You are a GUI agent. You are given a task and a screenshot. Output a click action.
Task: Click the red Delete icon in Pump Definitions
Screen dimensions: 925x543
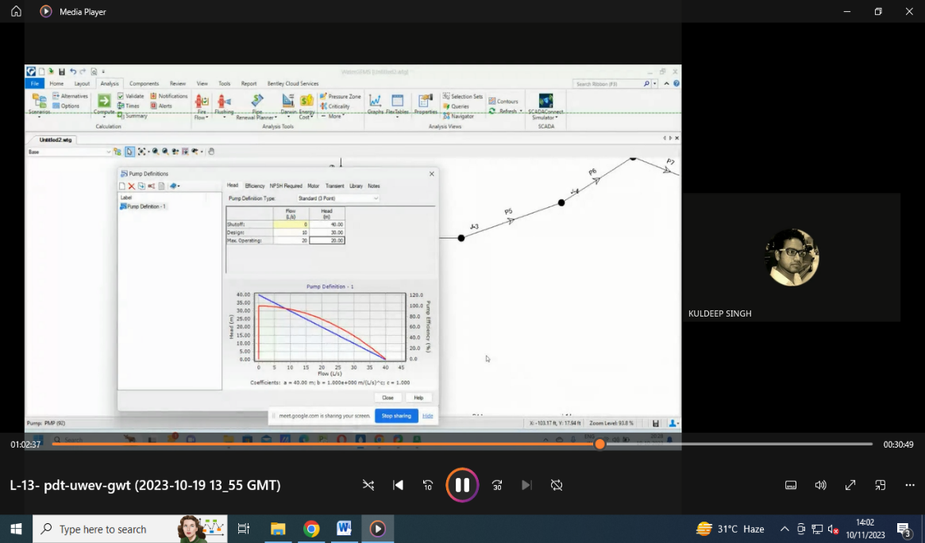pos(132,187)
